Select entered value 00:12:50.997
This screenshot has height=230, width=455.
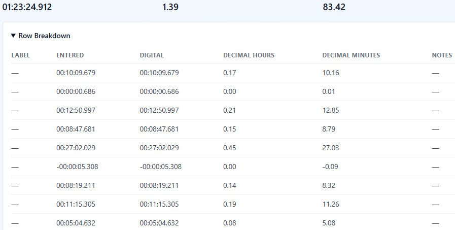pos(76,110)
